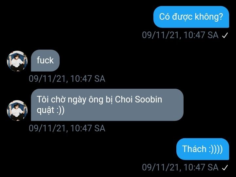The height and width of the screenshot is (177, 236).
Task: Click timestamp below the Choi Soobin message
Action: coord(67,128)
